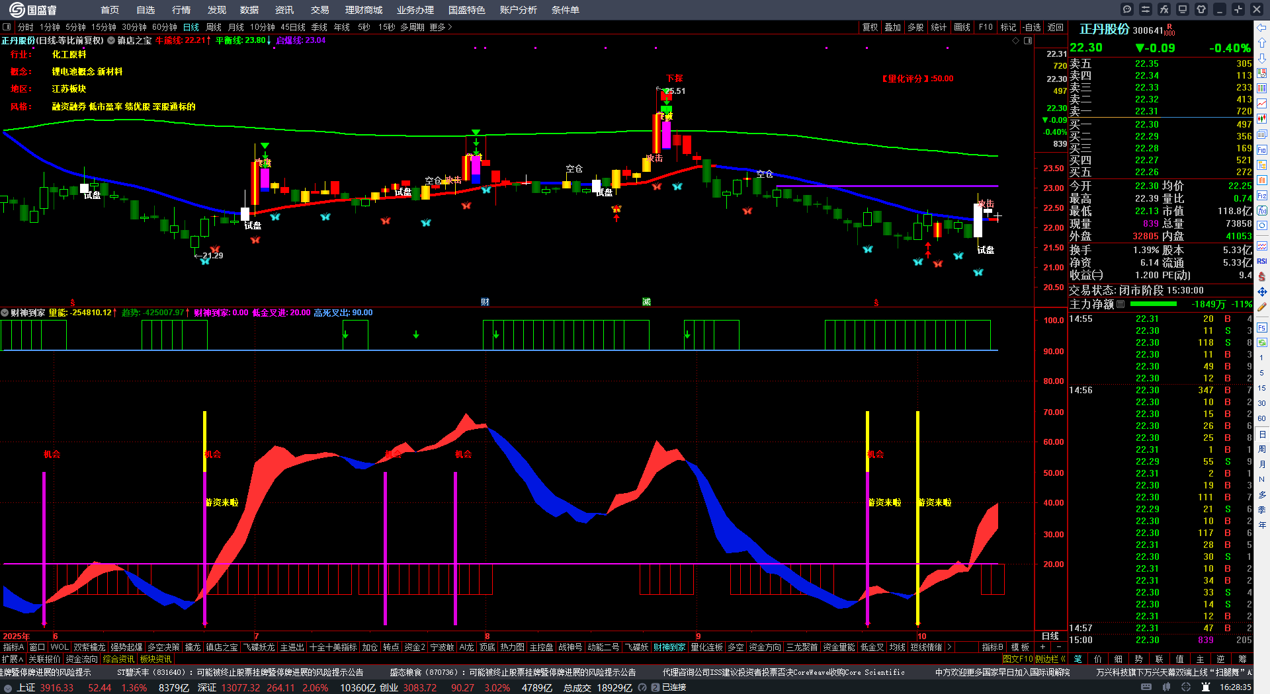Open the 行情 menu
This screenshot has width=1270, height=694.
pyautogui.click(x=181, y=10)
